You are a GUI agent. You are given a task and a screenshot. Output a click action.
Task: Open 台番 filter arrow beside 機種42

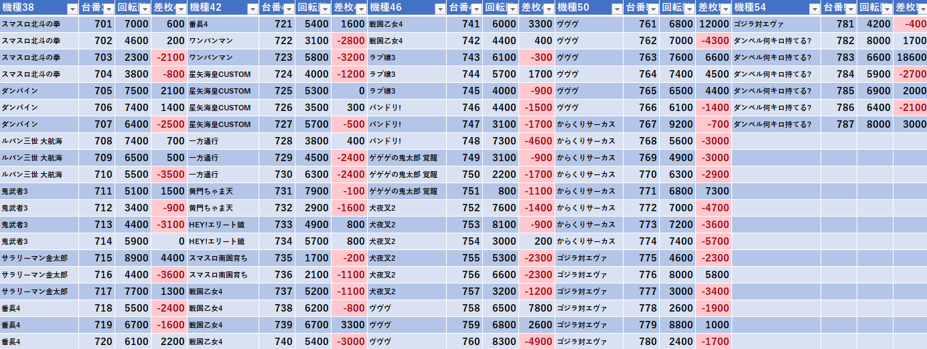[288, 9]
